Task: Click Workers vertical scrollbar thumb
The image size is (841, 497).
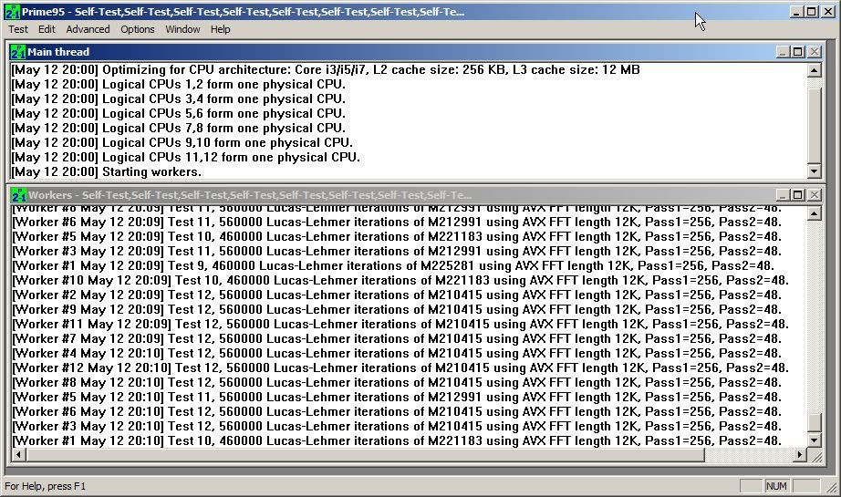Action: pos(815,422)
